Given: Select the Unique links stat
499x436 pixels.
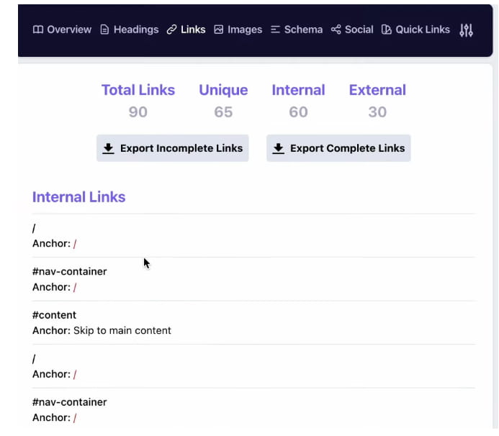Looking at the screenshot, I should tap(223, 90).
